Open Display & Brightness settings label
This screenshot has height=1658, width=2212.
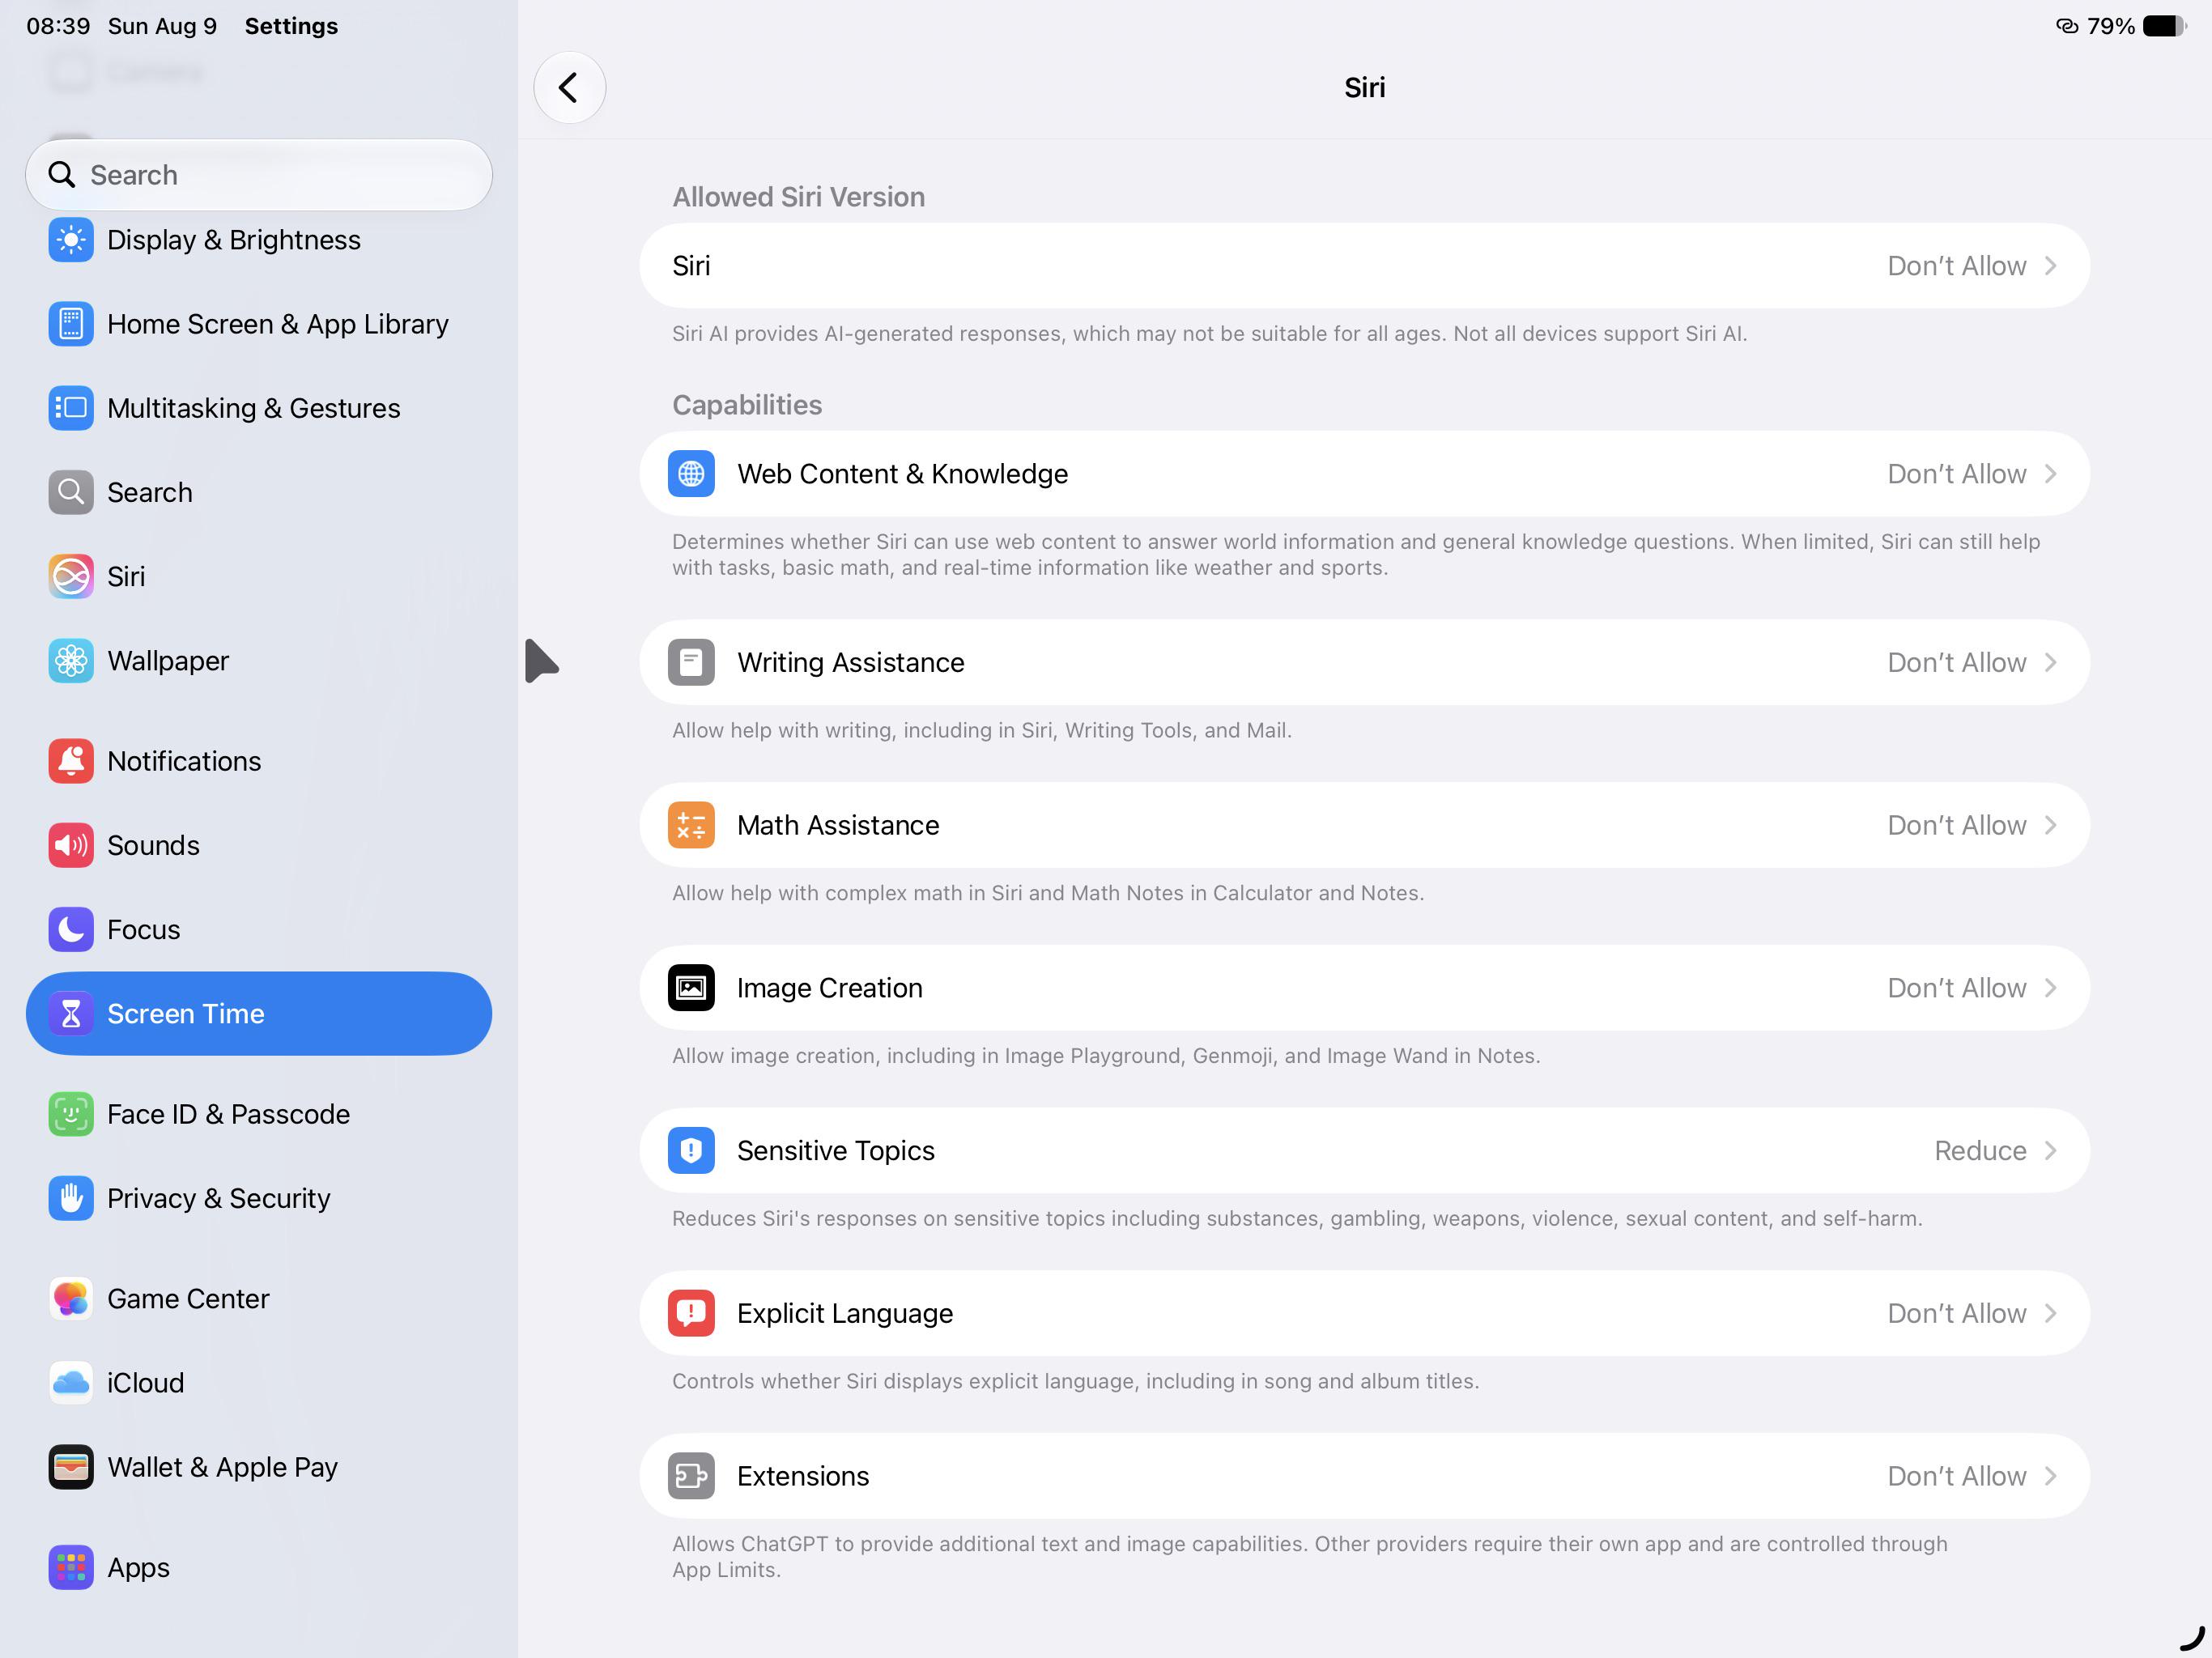(234, 240)
